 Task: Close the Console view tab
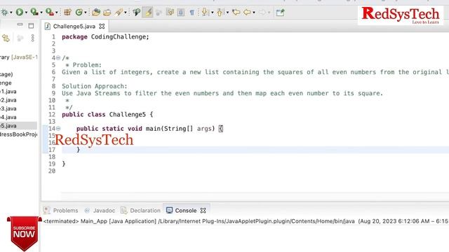[203, 211]
